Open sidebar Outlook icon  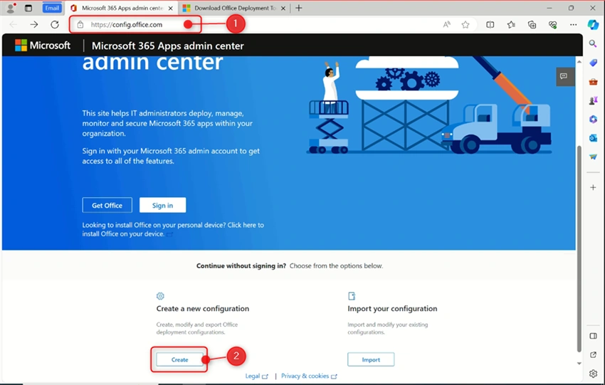593,138
